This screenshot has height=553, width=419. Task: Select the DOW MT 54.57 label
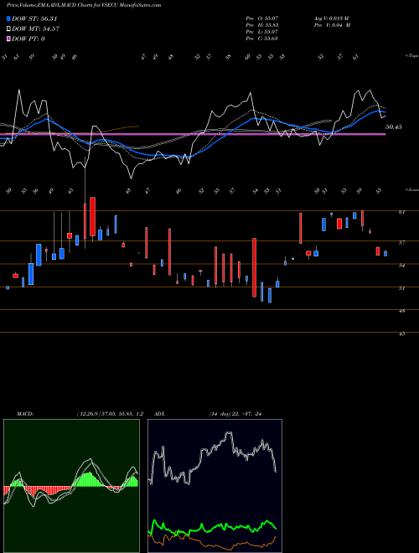[x=35, y=28]
